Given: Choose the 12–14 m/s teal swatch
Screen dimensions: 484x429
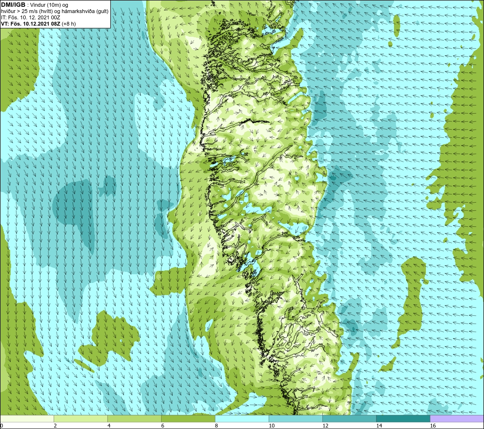Looking at the screenshot, I should [x=349, y=419].
